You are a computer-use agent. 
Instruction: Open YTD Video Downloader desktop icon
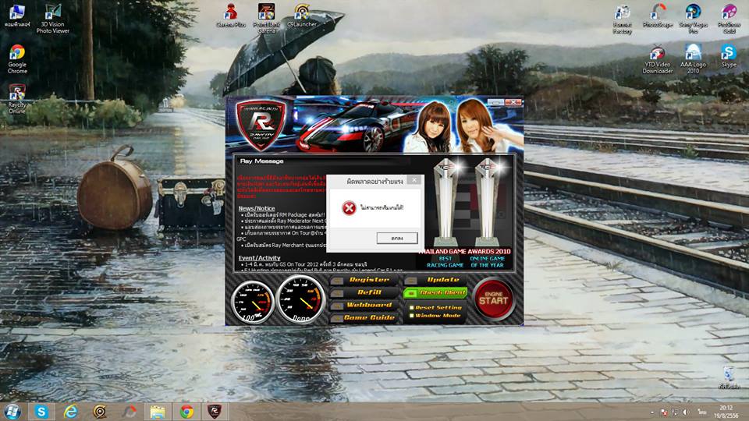point(658,58)
